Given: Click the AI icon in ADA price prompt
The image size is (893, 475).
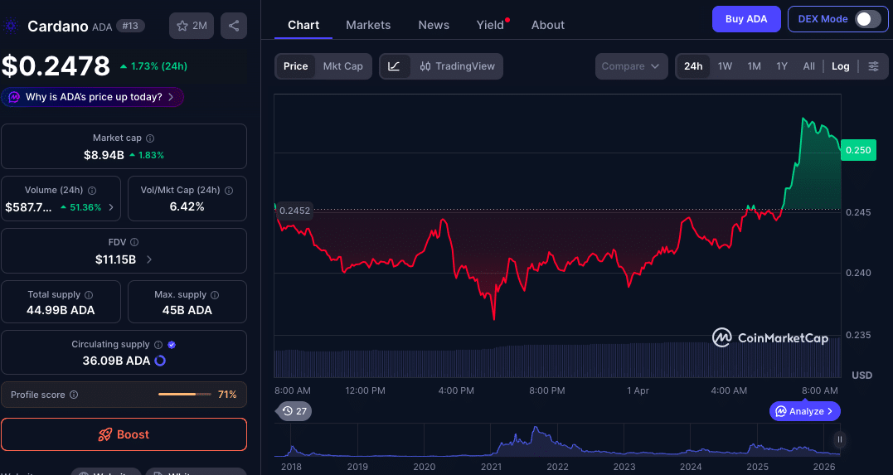Looking at the screenshot, I should click(13, 97).
